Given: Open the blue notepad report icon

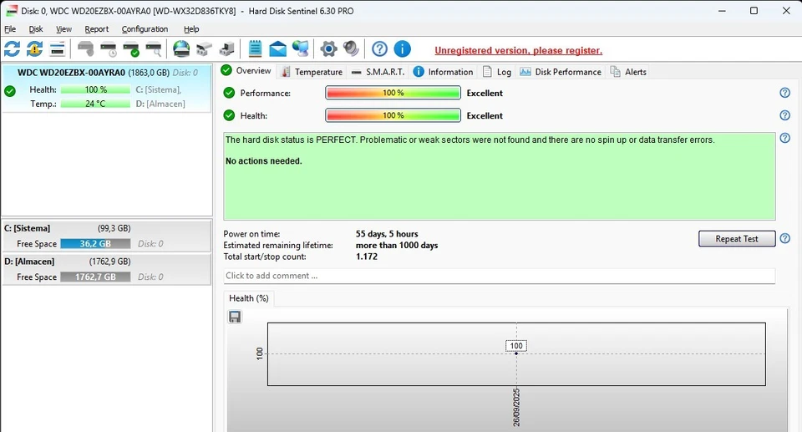Looking at the screenshot, I should 255,49.
